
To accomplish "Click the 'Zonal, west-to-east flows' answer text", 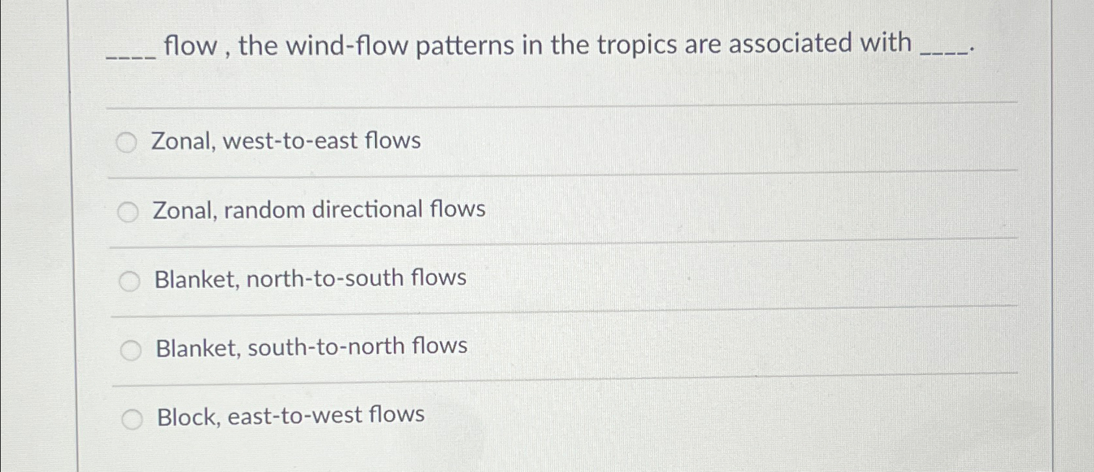I will click(x=287, y=140).
